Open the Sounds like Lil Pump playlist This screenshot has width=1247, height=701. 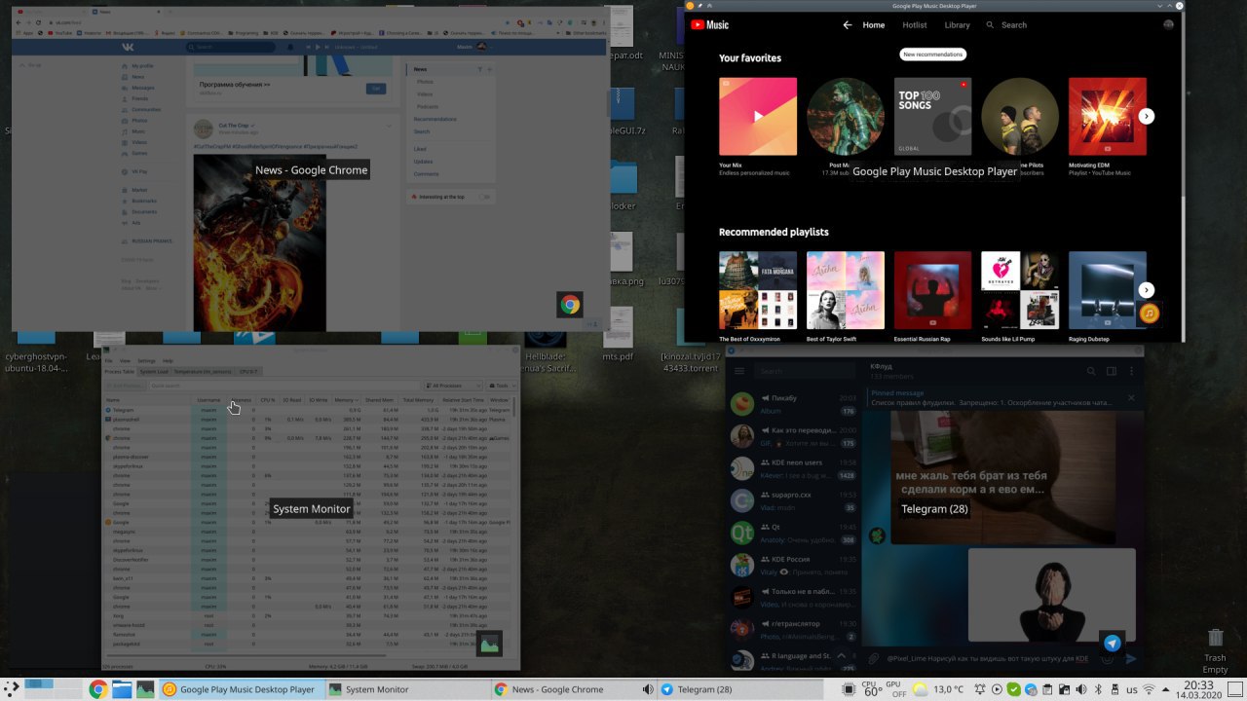pyautogui.click(x=1020, y=290)
